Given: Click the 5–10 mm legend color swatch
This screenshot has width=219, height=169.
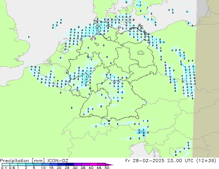Looking at the screenshot, I should [x=38, y=165].
